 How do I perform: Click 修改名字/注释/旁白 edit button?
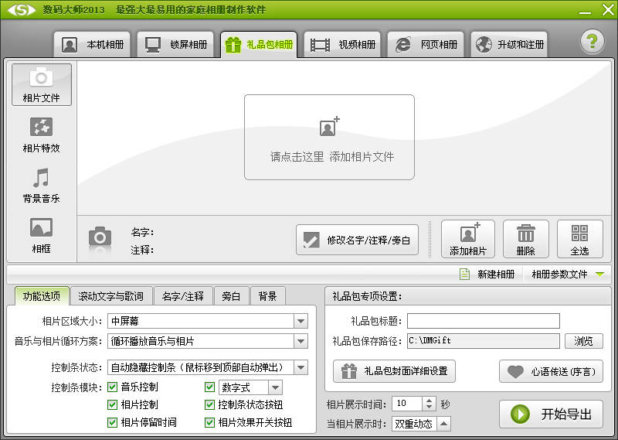tap(357, 240)
